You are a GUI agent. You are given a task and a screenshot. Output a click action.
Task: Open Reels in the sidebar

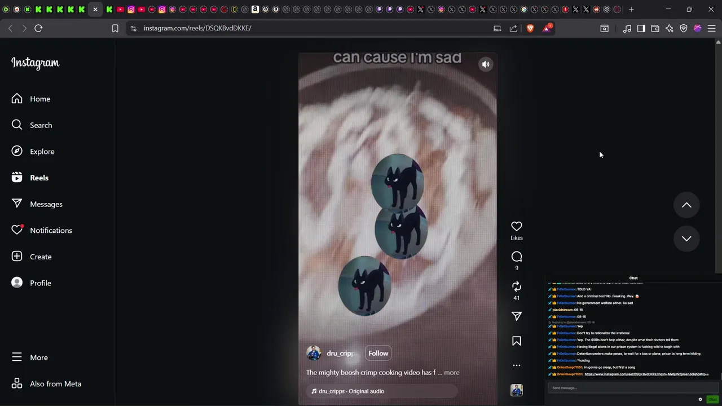[30, 178]
